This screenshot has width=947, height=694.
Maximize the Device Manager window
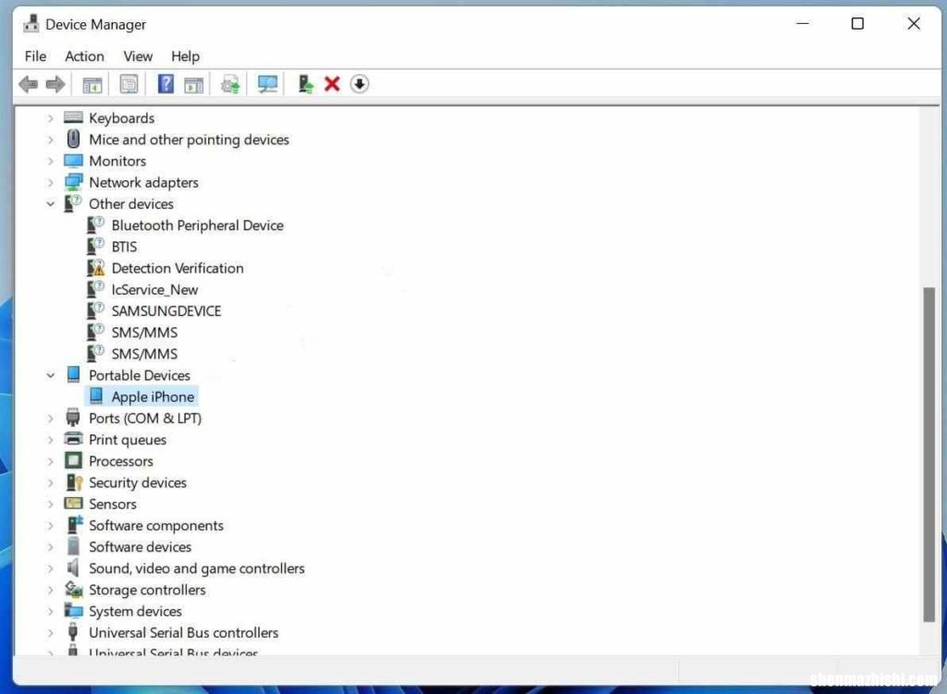[857, 23]
